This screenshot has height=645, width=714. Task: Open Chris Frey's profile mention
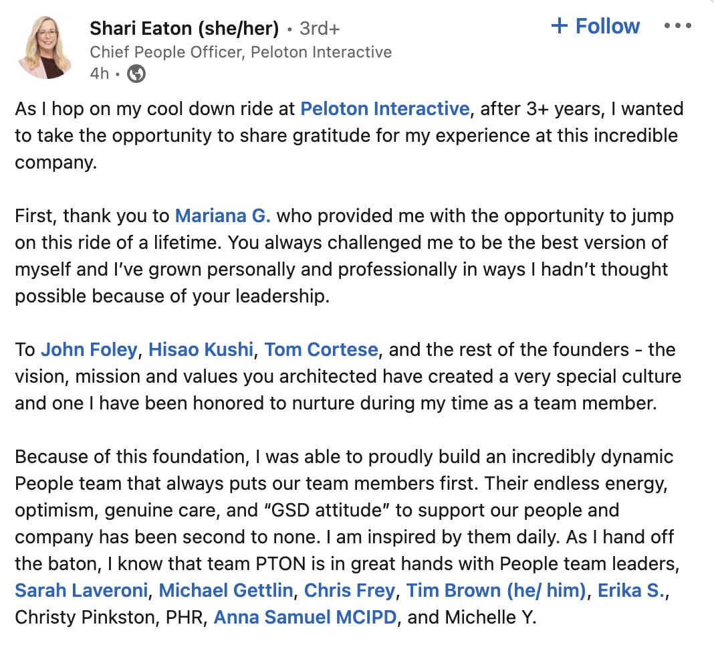(349, 590)
